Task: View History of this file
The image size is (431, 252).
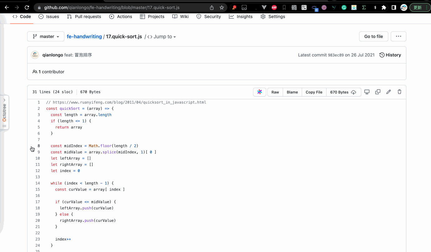Action: 390,55
